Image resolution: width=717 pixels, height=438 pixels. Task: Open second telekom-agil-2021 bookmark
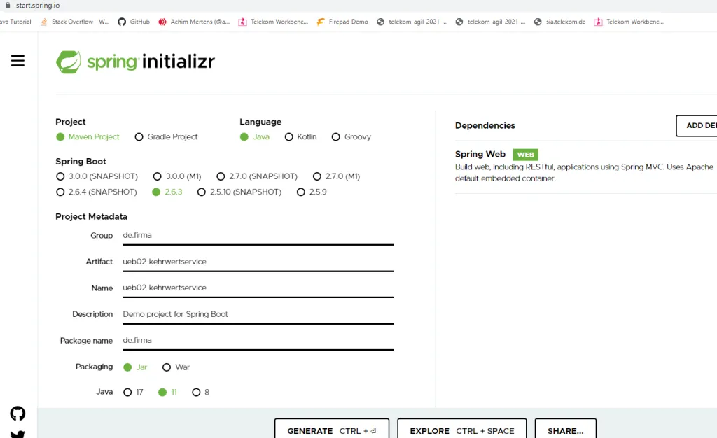[490, 22]
